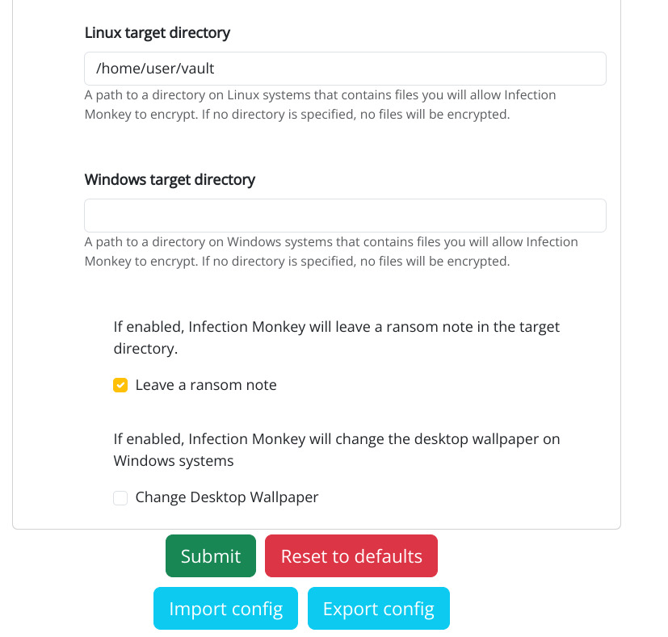Click the yellow checkmark icon
Screen dimensions: 668x637
(x=120, y=385)
